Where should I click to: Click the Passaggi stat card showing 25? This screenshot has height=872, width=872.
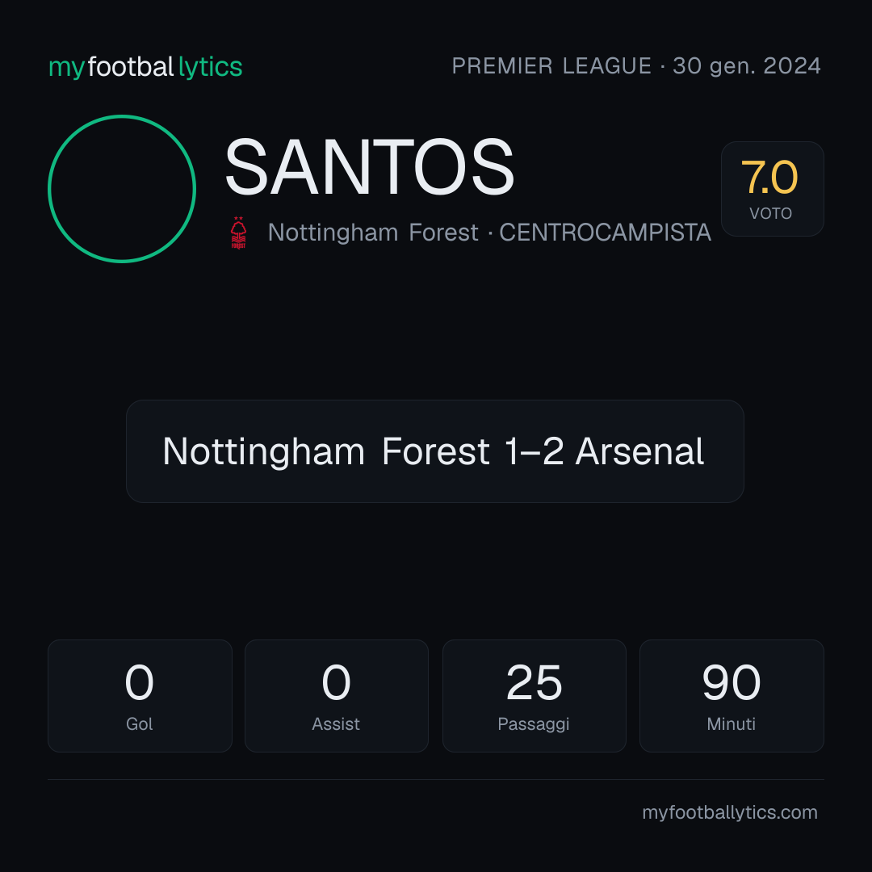(534, 696)
